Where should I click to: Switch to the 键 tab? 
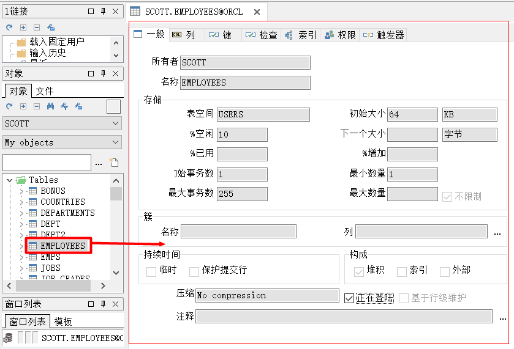[223, 35]
